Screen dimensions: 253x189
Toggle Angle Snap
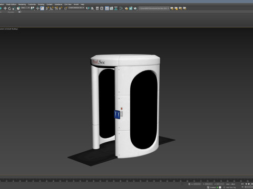pyautogui.click(x=52, y=8)
